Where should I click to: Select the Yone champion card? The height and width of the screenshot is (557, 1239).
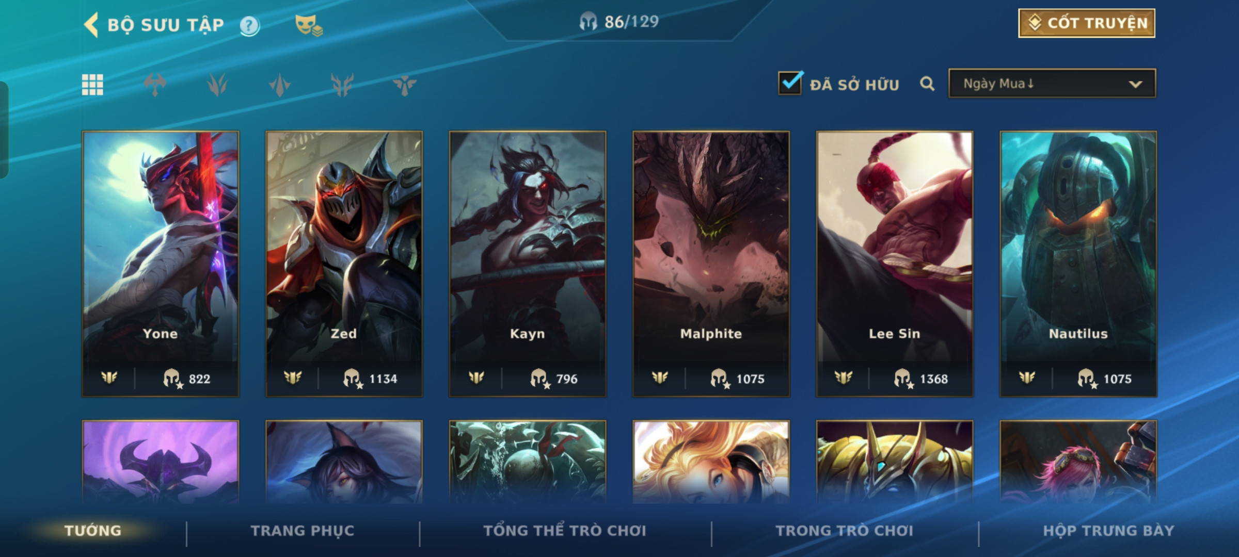(x=161, y=264)
